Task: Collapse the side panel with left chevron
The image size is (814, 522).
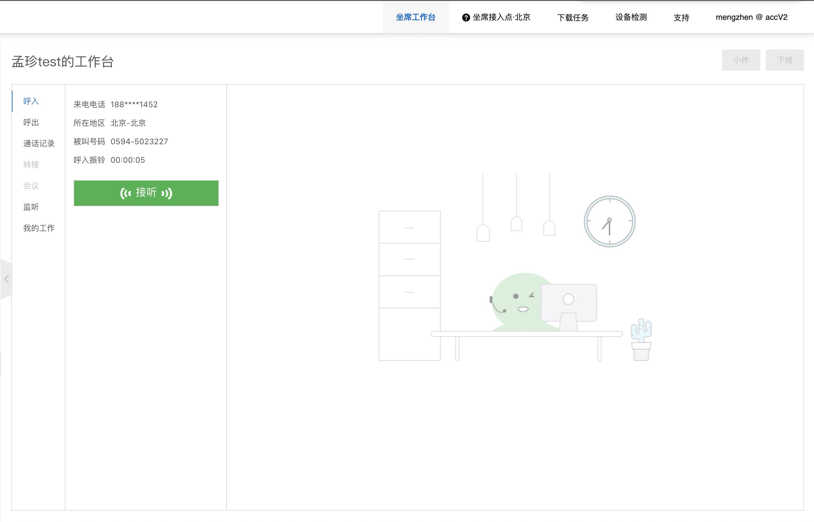Action: (6, 279)
